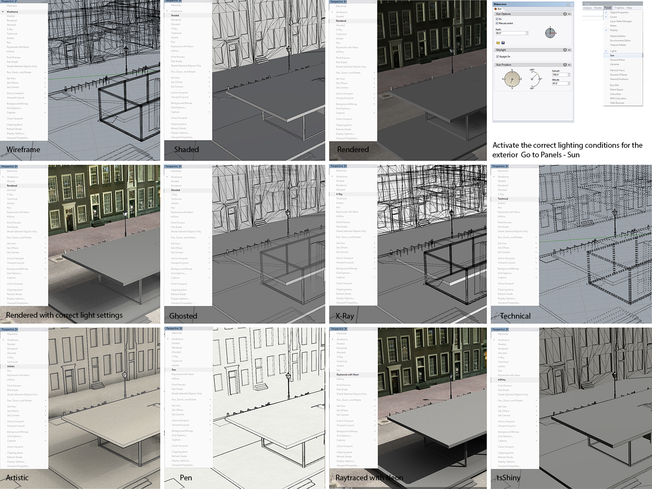Disable the Skylight On checkbox
The height and width of the screenshot is (489, 652).
(x=497, y=57)
